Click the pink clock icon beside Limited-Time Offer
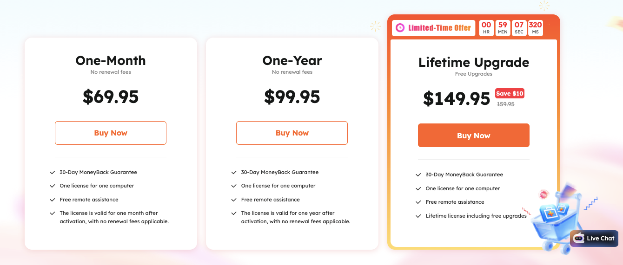The image size is (623, 265). click(400, 28)
